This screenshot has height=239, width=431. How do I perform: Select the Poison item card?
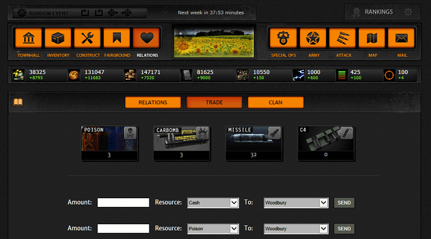point(109,143)
